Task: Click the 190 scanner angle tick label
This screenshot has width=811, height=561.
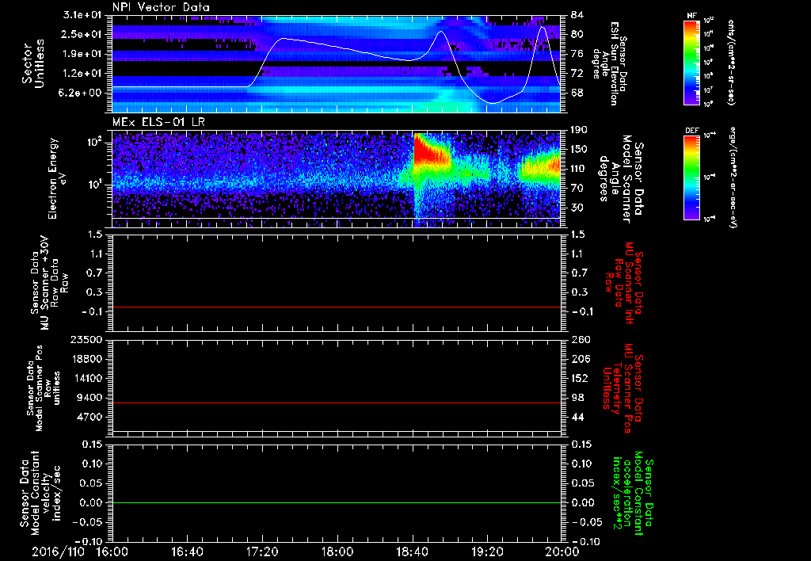Action: tap(579, 130)
